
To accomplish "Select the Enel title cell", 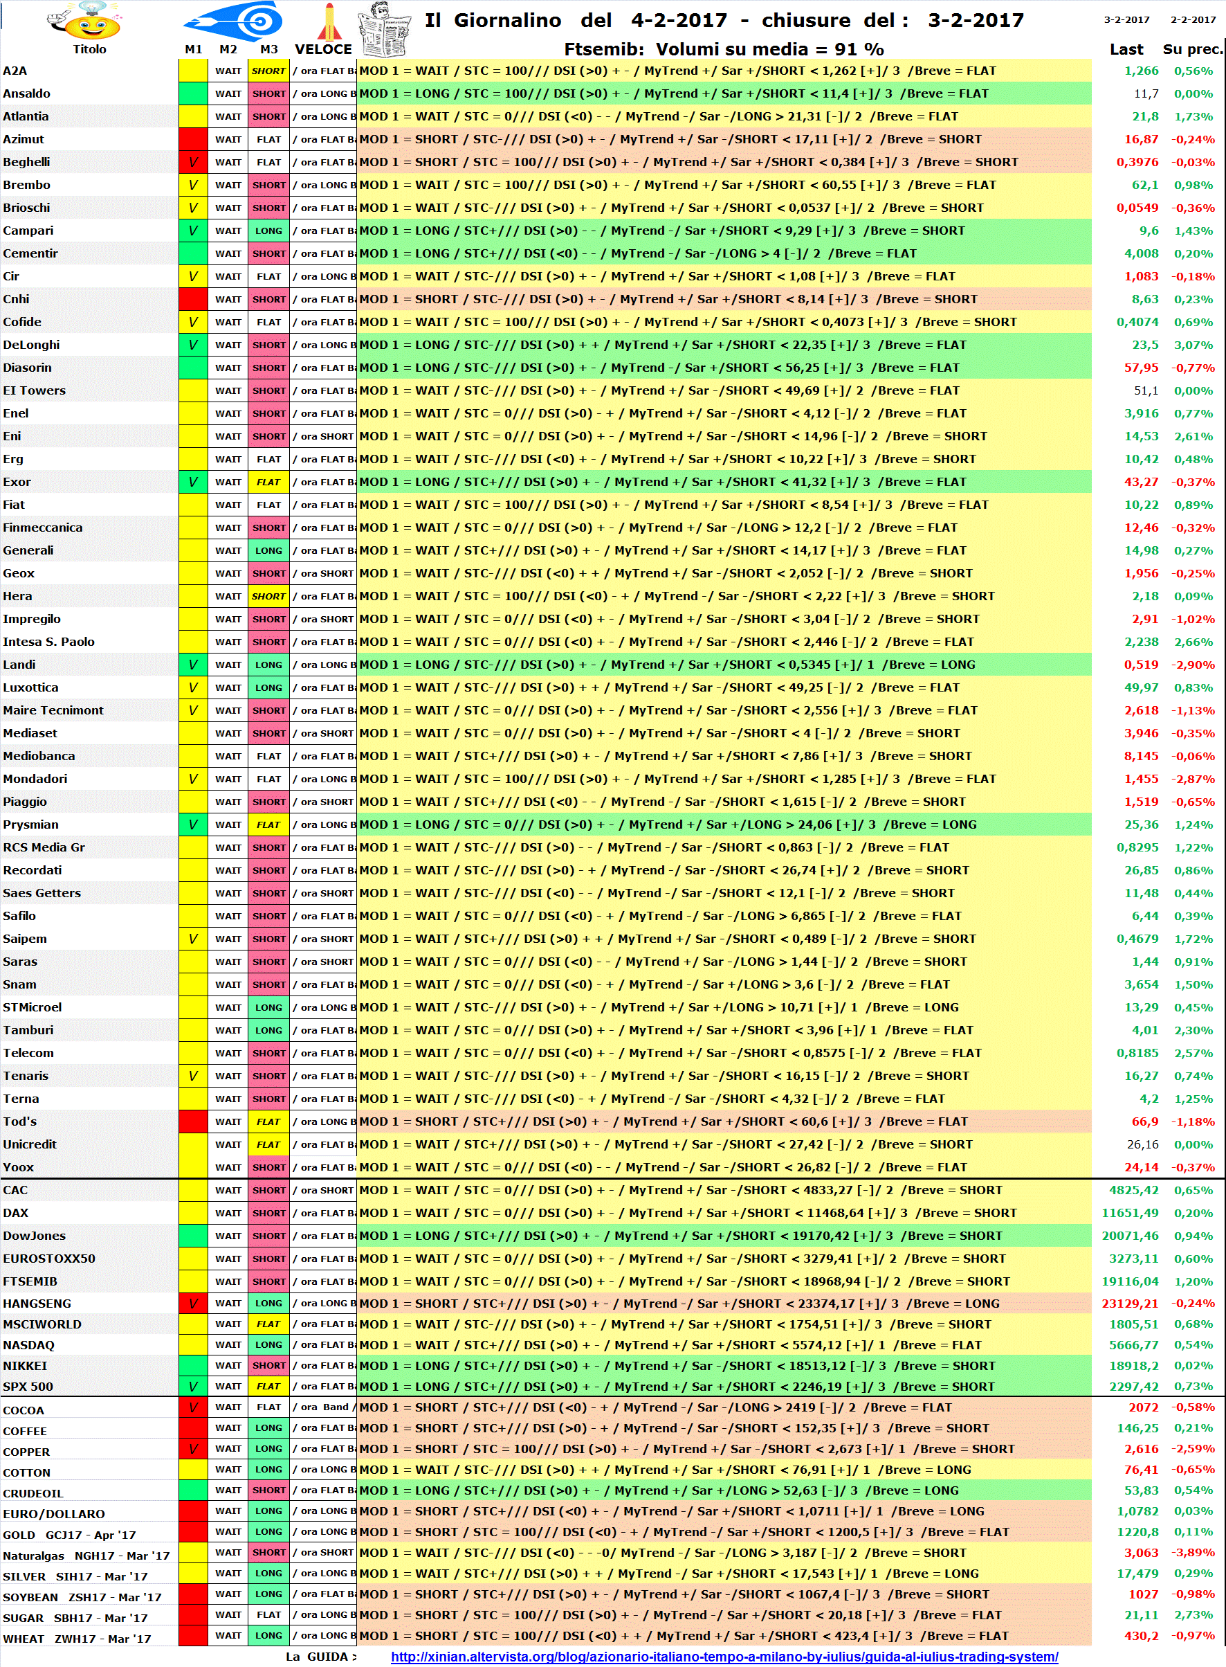I will coord(89,413).
